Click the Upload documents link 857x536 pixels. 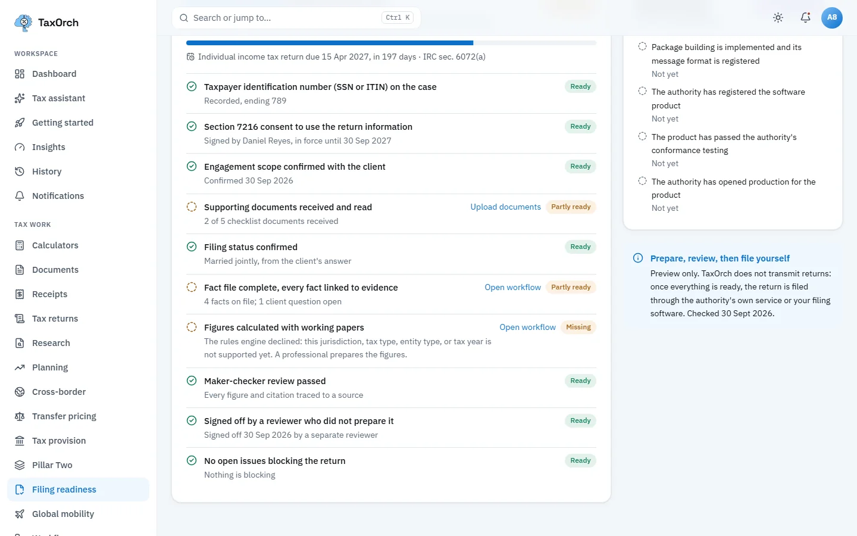pyautogui.click(x=505, y=207)
